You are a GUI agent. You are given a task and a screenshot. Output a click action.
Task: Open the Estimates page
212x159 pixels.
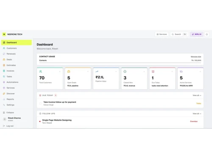[17, 65]
